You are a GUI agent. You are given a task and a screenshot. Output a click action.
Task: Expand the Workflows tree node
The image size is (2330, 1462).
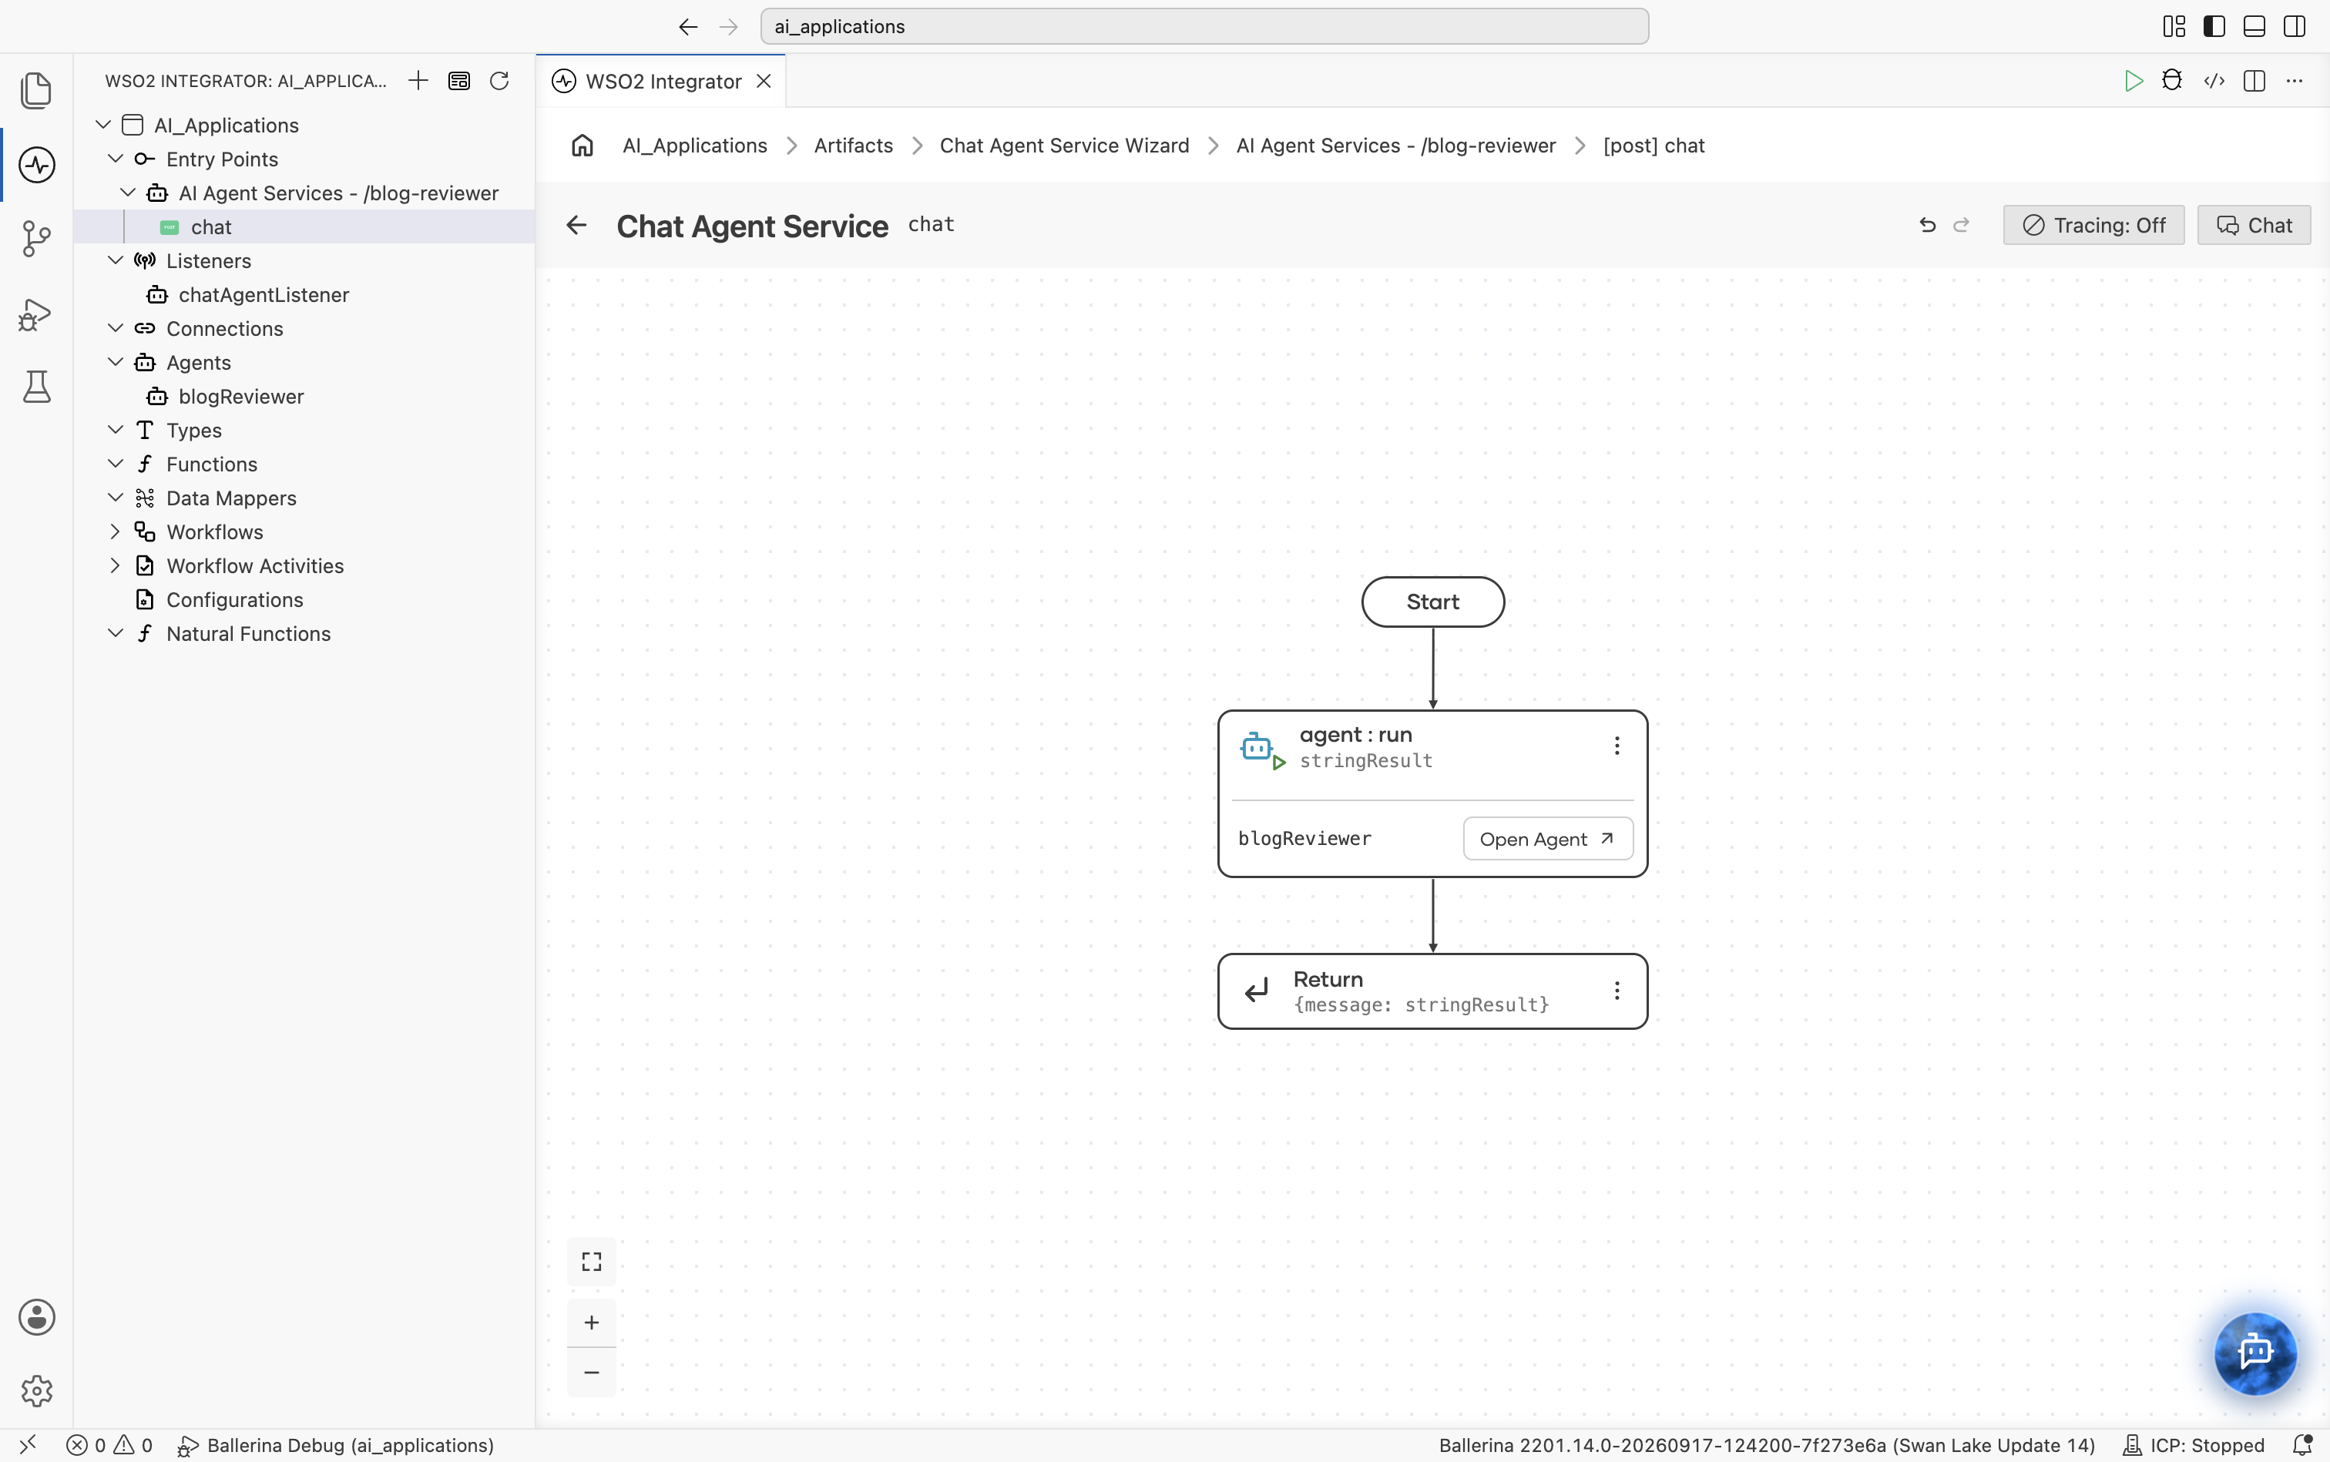click(115, 531)
